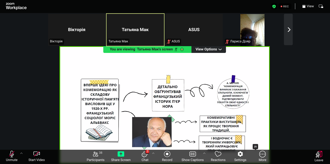Click the Share Screen icon
Screen dimensions: 330x164
[x=121, y=154]
